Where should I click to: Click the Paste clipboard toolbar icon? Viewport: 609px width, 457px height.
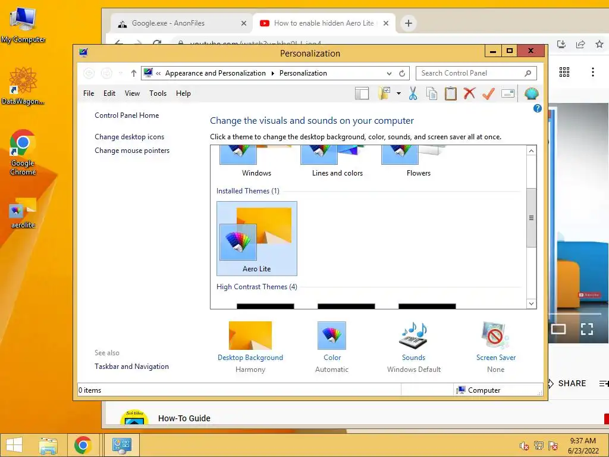point(451,93)
